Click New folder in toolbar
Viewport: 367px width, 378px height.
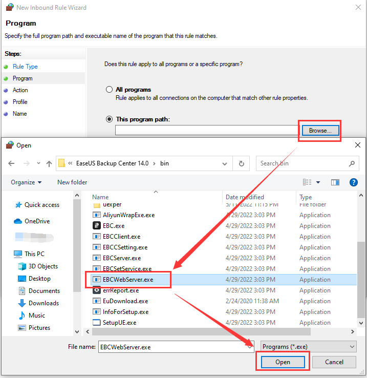(x=72, y=182)
